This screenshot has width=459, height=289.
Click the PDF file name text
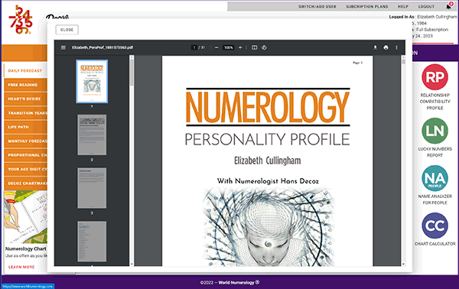pyautogui.click(x=103, y=47)
